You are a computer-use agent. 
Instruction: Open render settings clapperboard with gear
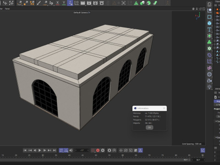[95, 3]
